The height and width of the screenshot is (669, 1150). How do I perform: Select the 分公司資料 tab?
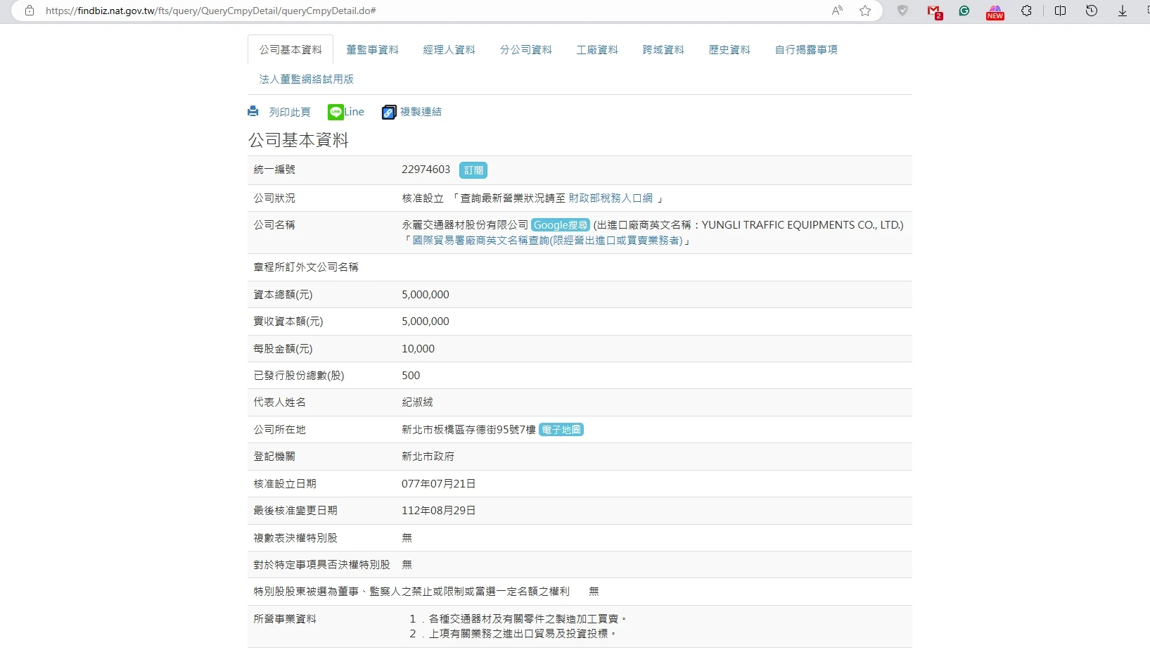525,50
